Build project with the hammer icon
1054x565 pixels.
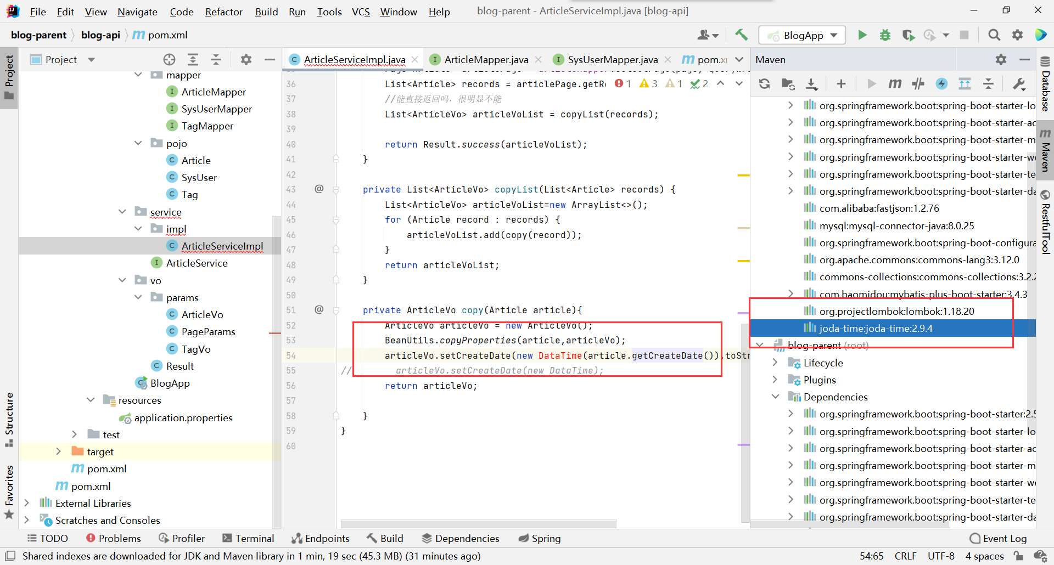[x=742, y=35]
